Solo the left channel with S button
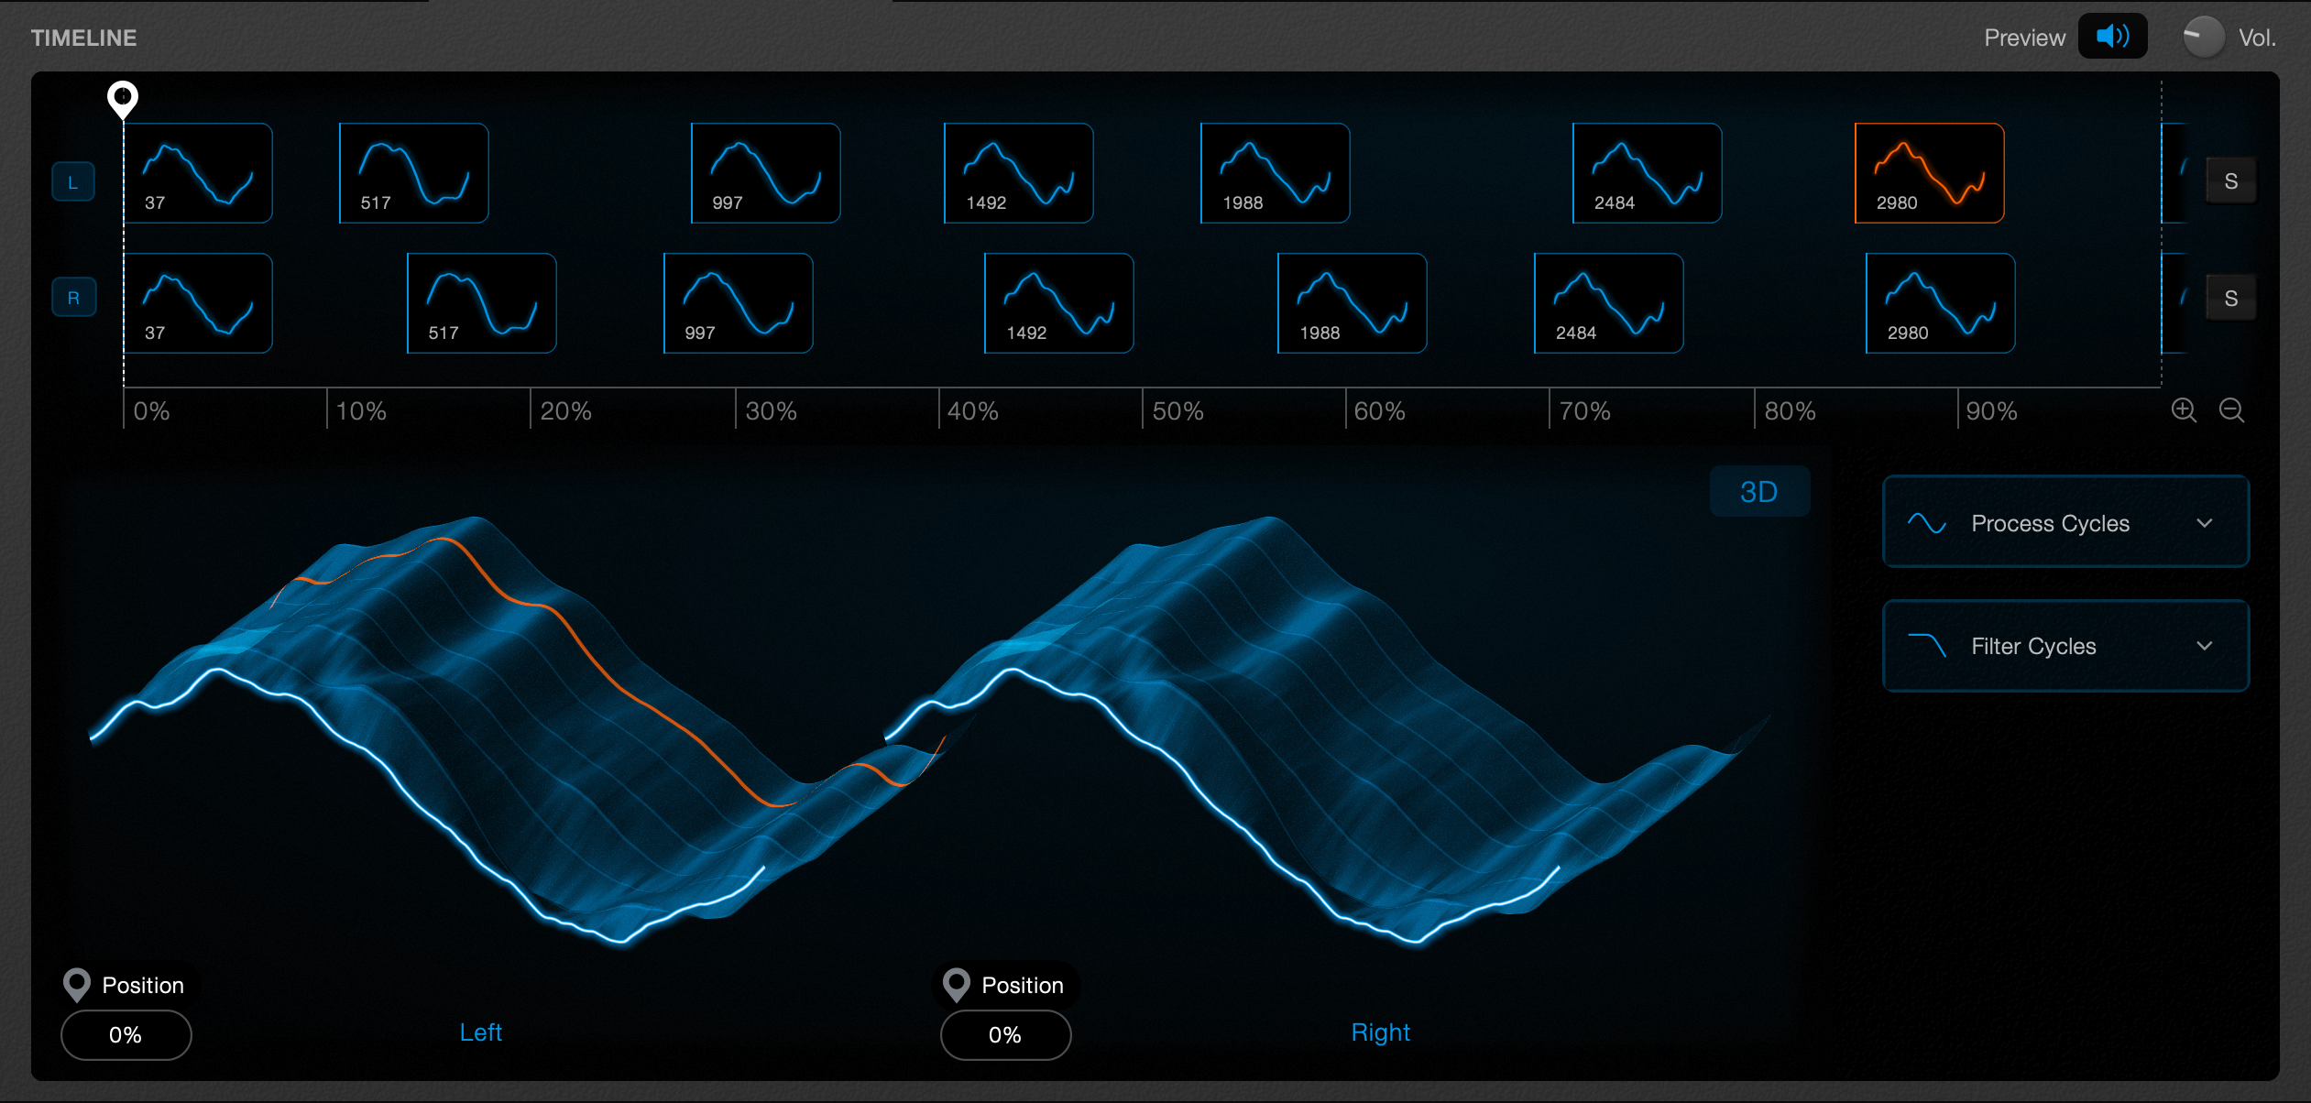 tap(2230, 181)
